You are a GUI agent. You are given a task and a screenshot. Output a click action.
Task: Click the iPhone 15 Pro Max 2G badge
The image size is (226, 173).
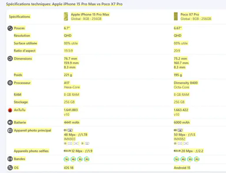(87, 159)
